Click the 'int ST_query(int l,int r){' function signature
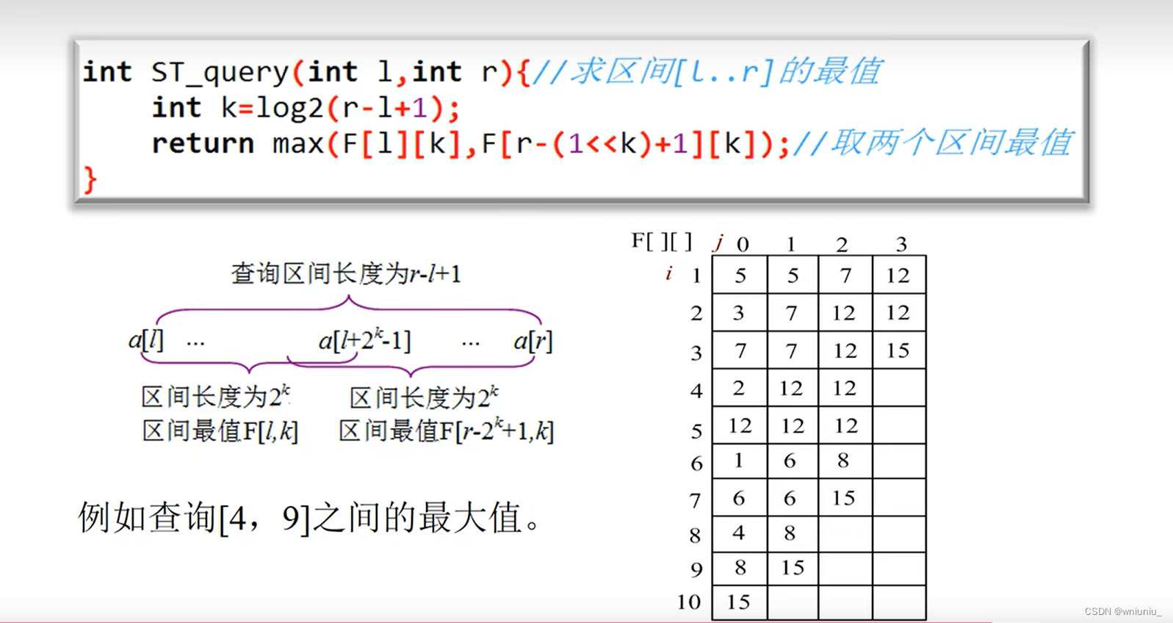 coord(307,73)
